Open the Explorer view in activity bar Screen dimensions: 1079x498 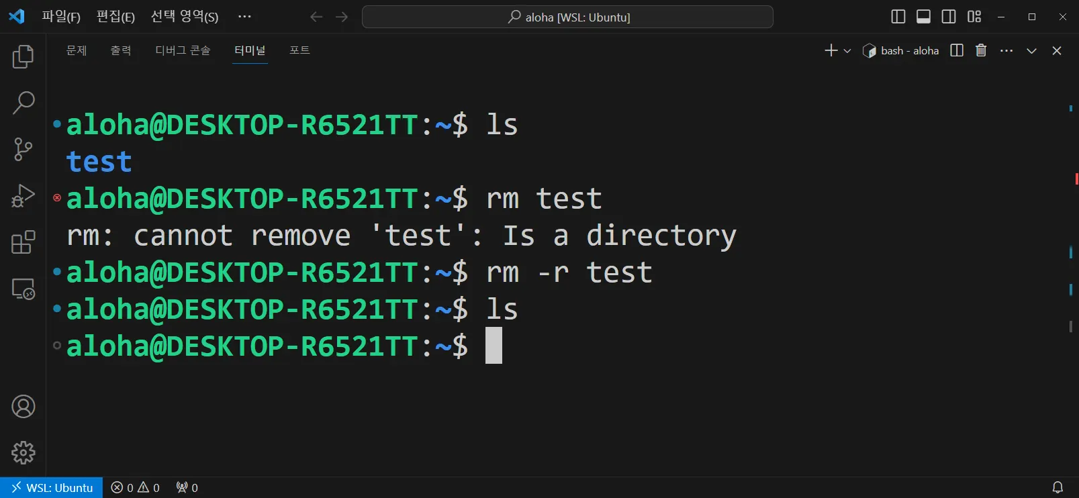[23, 57]
